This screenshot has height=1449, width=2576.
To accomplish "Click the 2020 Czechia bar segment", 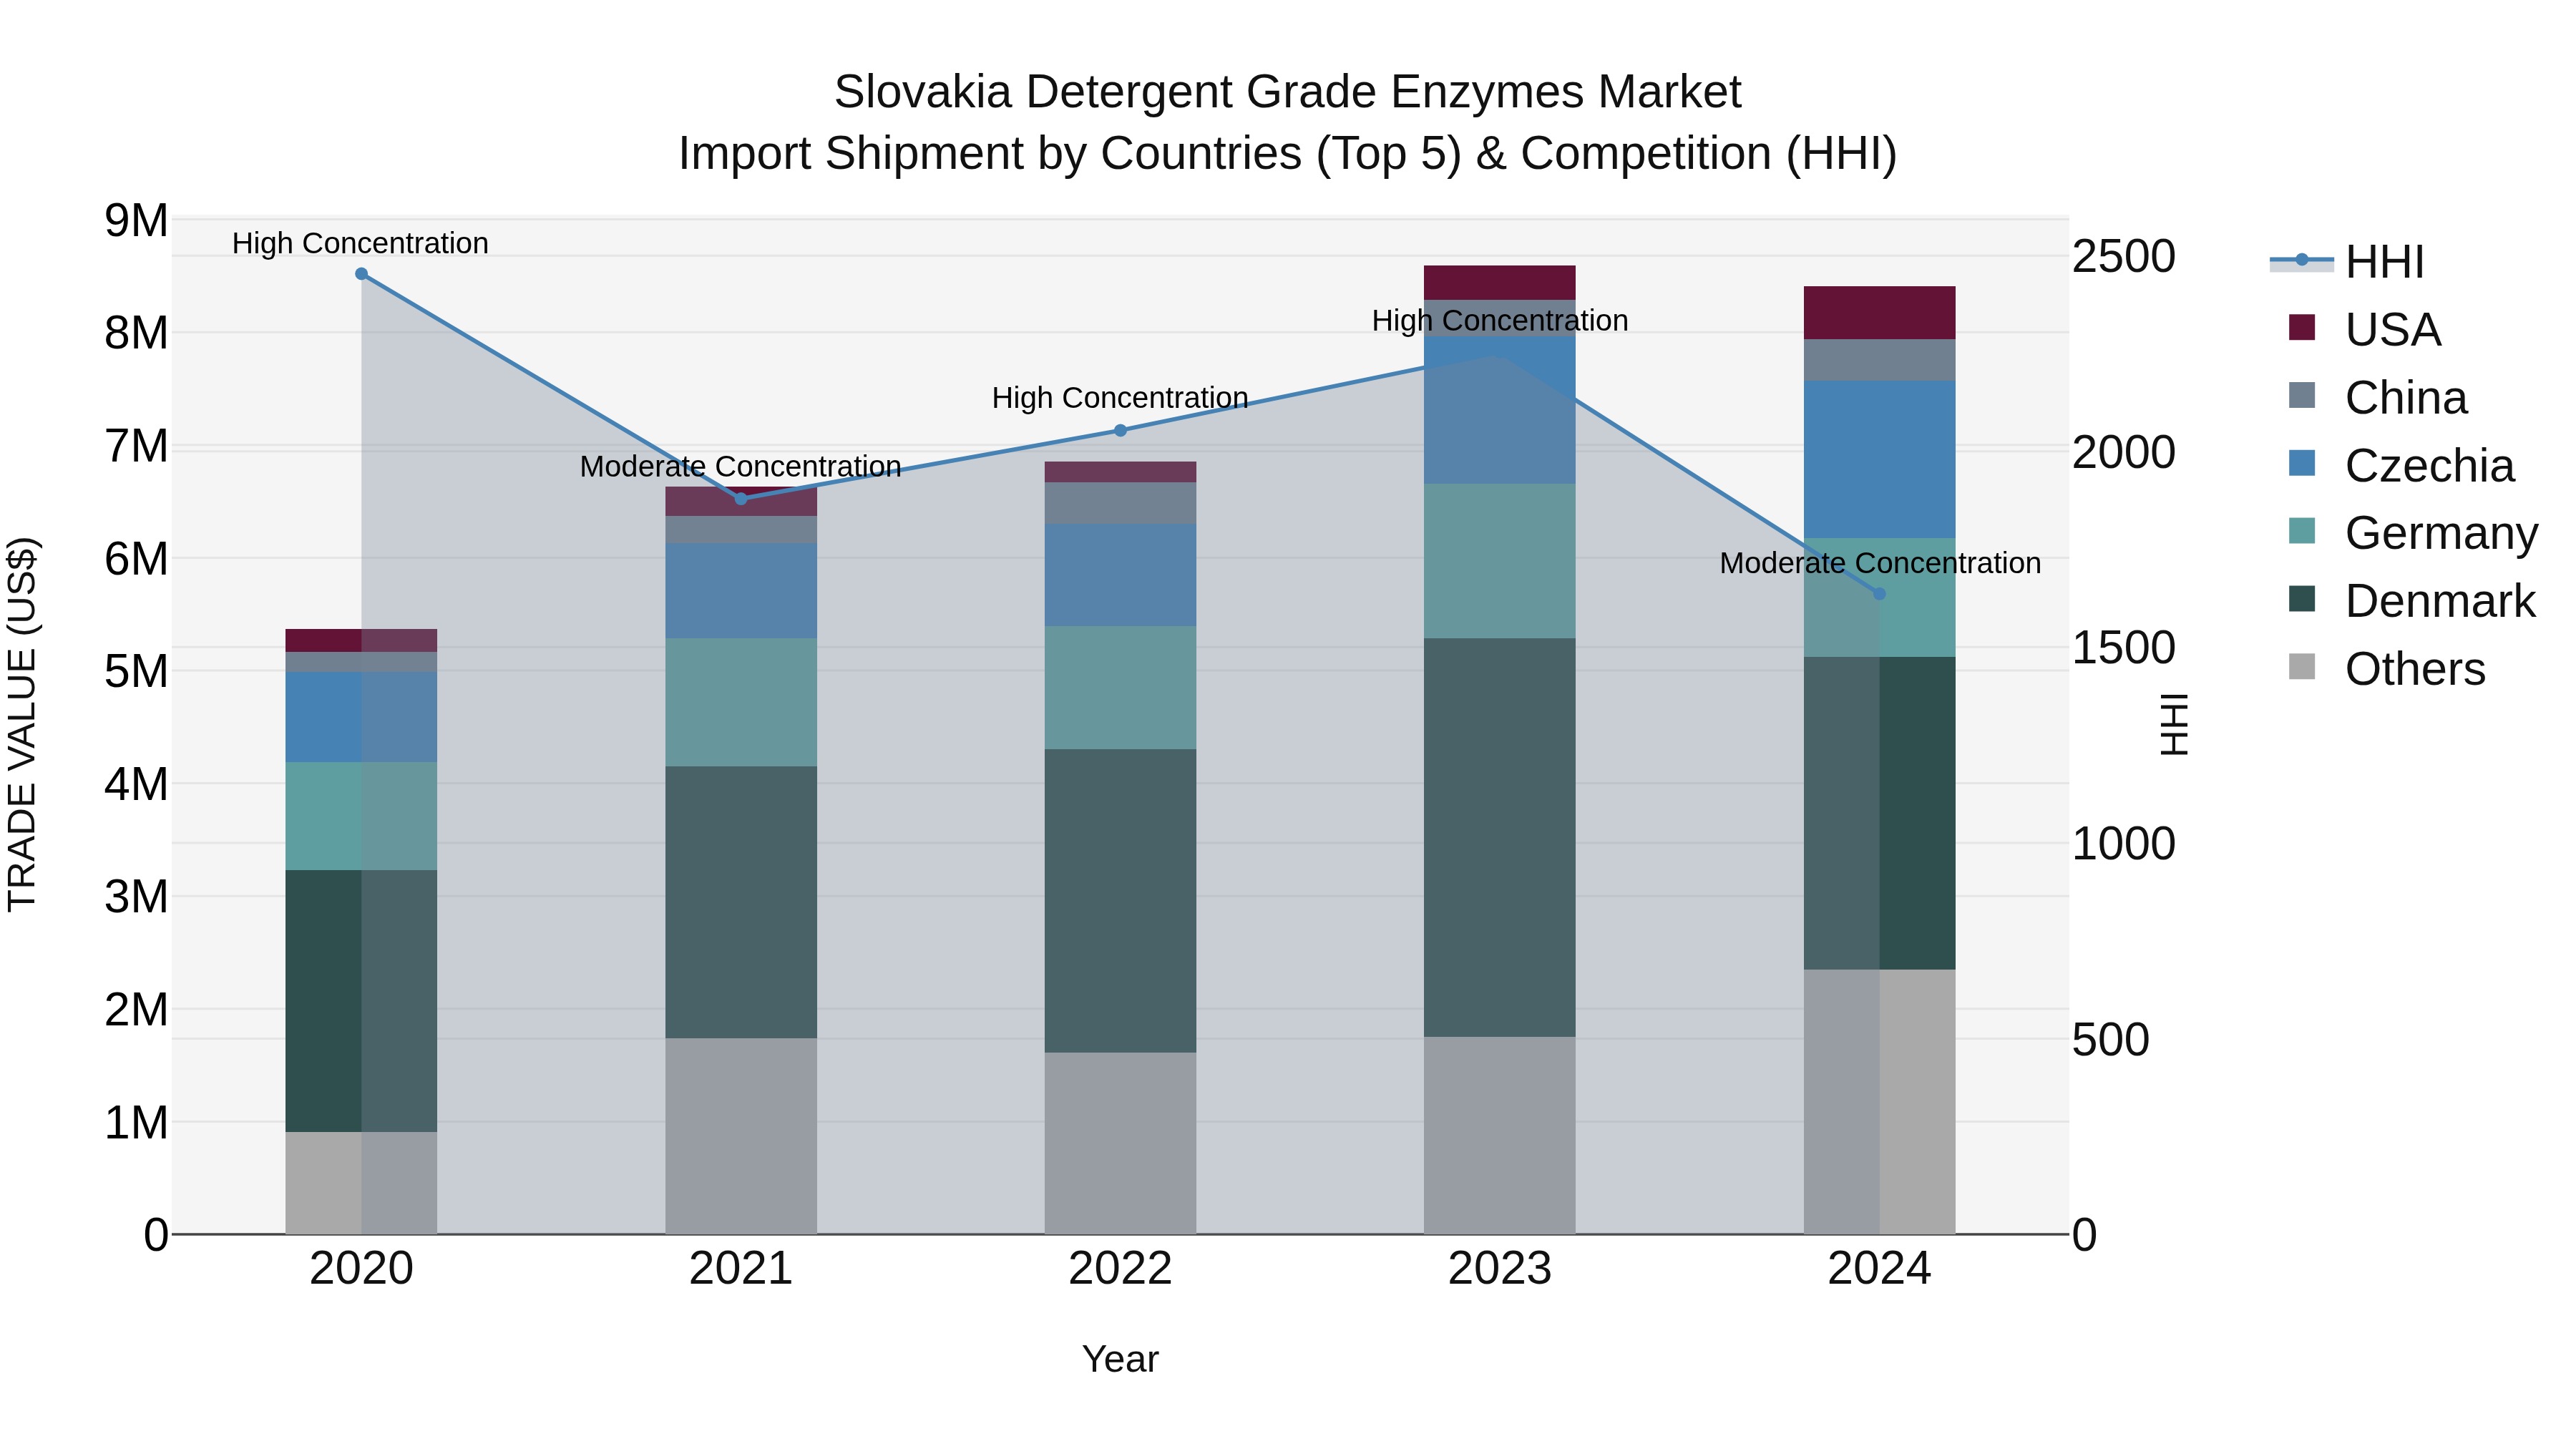I will [362, 717].
